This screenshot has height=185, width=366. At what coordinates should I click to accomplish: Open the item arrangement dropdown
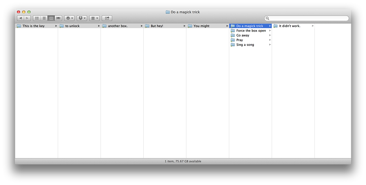pos(94,18)
